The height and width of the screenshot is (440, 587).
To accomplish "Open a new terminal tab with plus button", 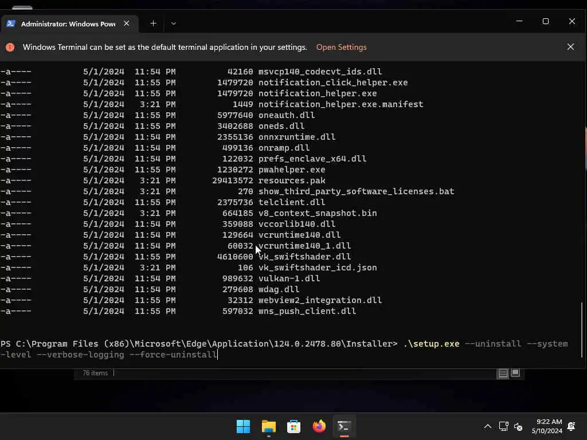I will (153, 23).
